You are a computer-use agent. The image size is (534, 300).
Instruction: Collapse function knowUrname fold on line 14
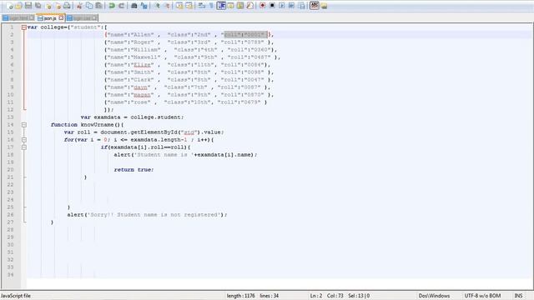click(x=24, y=125)
